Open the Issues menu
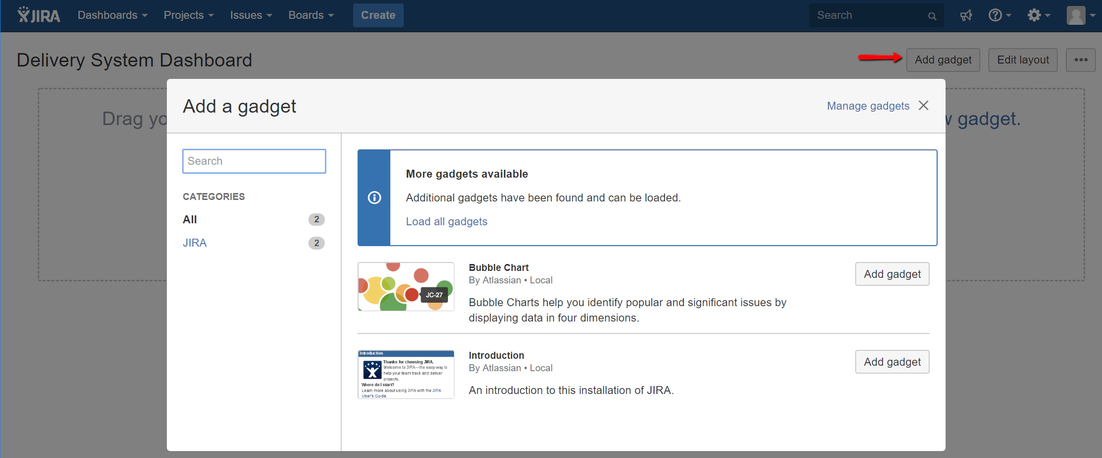 250,15
